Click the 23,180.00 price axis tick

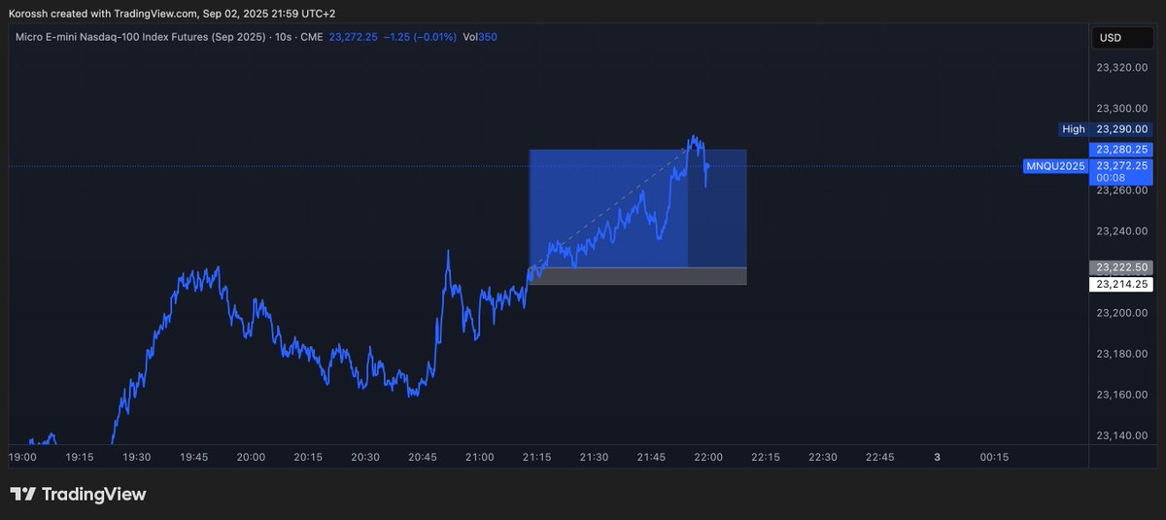tap(1121, 354)
